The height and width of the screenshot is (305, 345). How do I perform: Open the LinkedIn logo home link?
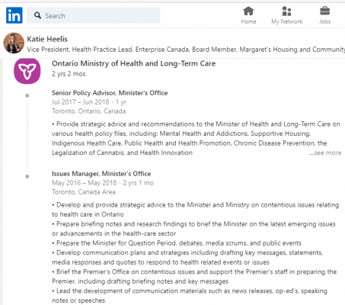[x=14, y=15]
